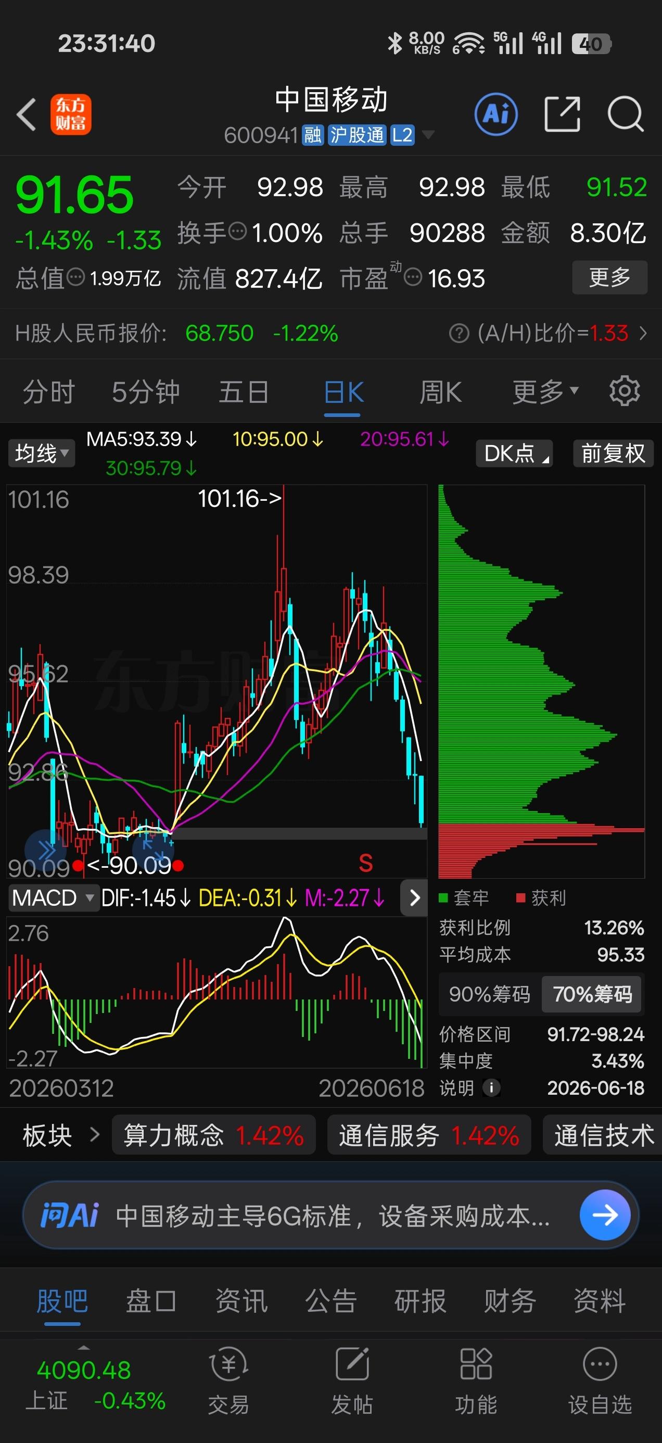Tap 平均成本 95.33 value
This screenshot has height=1443, width=662.
[x=620, y=955]
